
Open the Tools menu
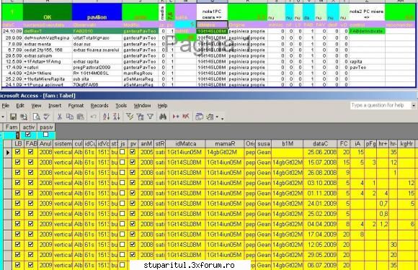point(121,106)
